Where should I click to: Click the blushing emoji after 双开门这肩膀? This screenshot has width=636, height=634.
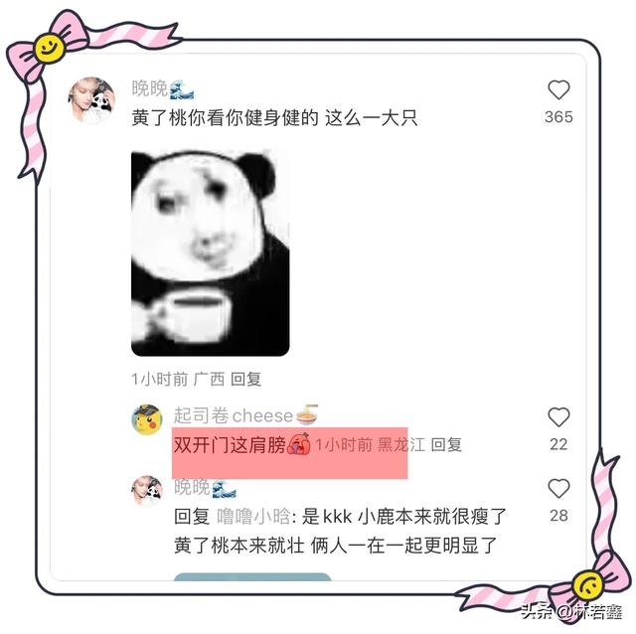coord(299,444)
